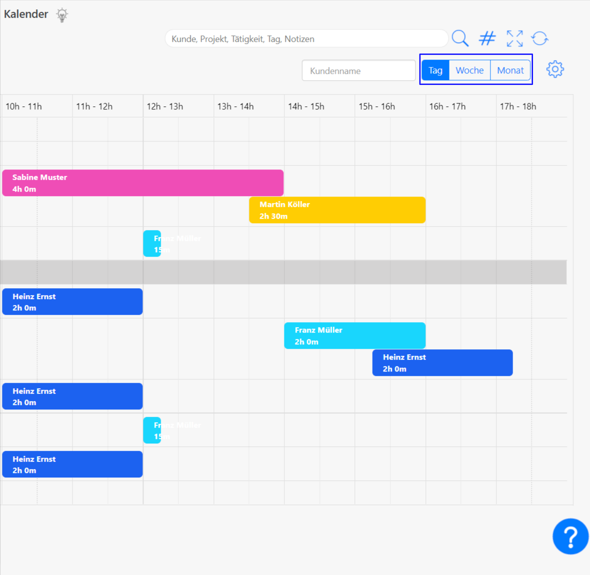
Task: Switch to the Tag day view
Action: [435, 70]
